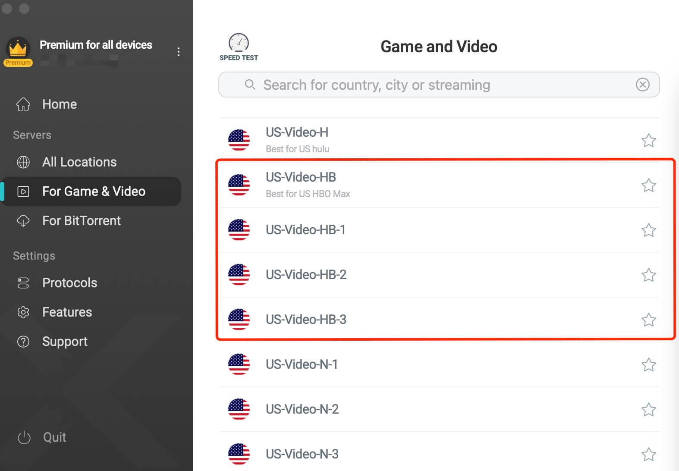Favorite US-Video-H with the star
679x471 pixels.
click(648, 141)
